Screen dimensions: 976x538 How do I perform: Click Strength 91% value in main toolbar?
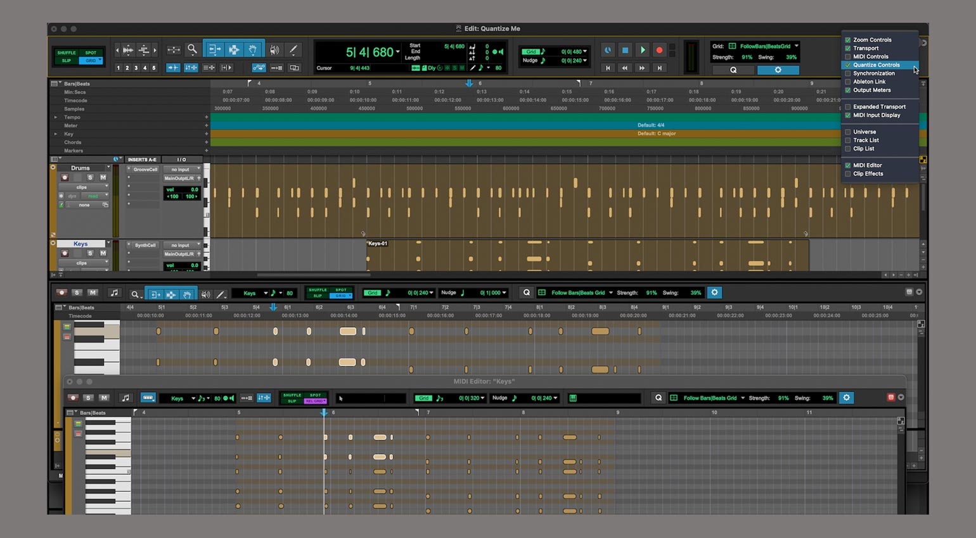[x=747, y=58]
